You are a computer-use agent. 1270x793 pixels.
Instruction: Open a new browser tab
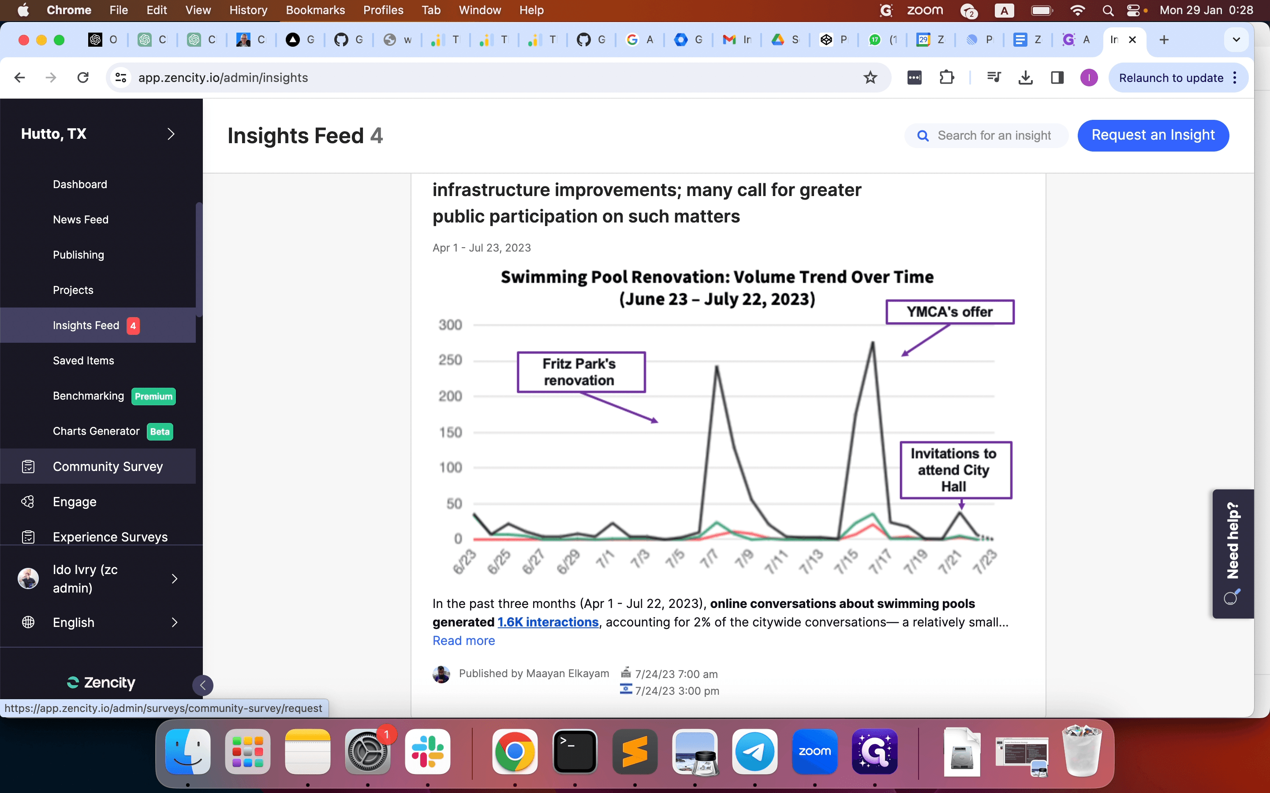[x=1164, y=40]
